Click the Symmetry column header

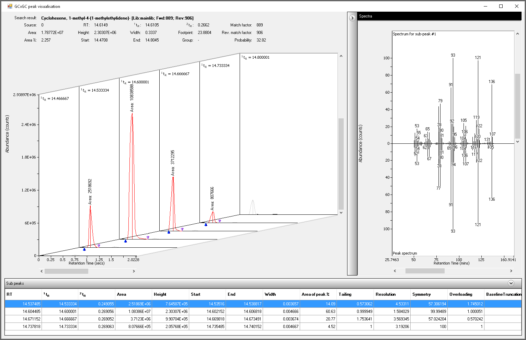click(x=421, y=294)
